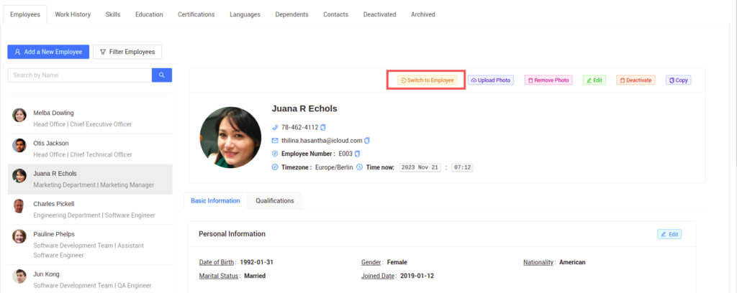Copy the phone number 78-462-4112

point(323,127)
